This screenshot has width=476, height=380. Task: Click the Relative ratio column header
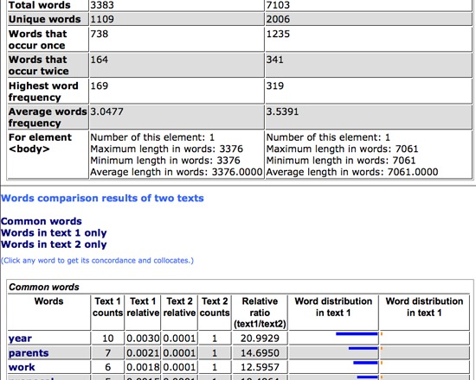point(260,313)
